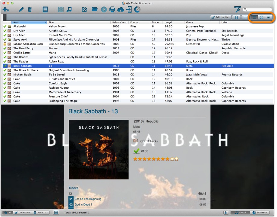Sort by the Genre column header
The height and width of the screenshot is (217, 277).
202,22
